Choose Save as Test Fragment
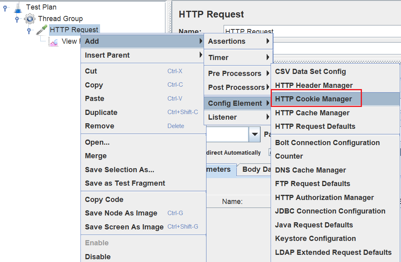Image resolution: width=401 pixels, height=262 pixels. point(143,183)
